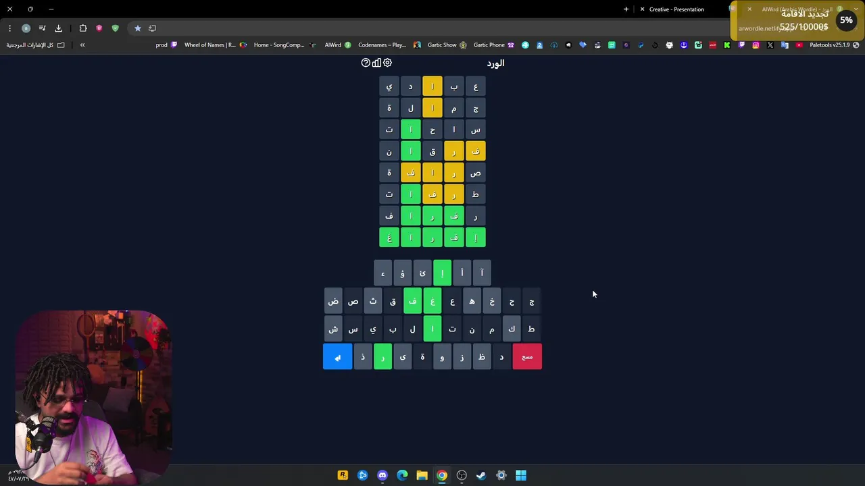Tap the ؤ key on keyboard

402,273
